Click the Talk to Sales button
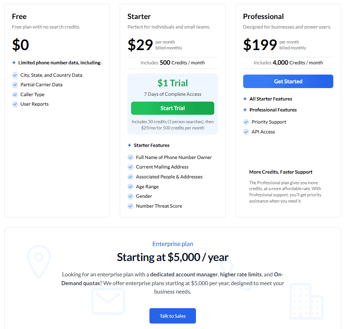This screenshot has width=345, height=329. tap(172, 316)
